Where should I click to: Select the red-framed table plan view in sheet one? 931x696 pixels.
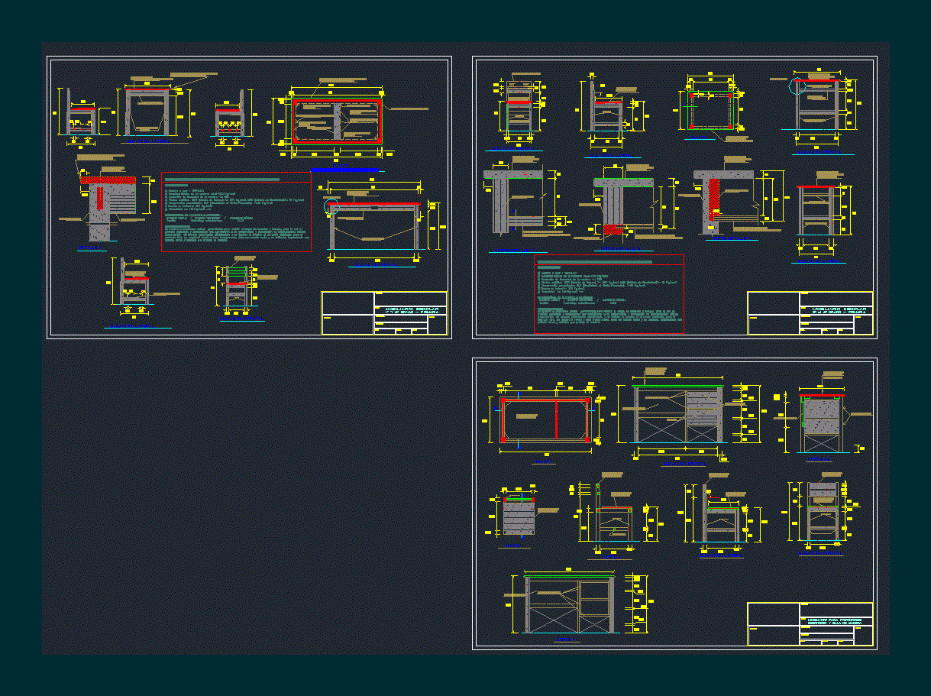(338, 121)
